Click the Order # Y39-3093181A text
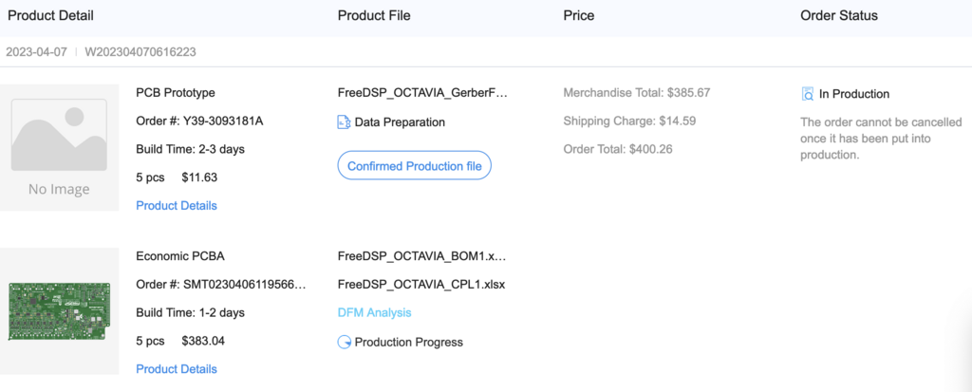Screen dimensions: 972x392 click(199, 121)
